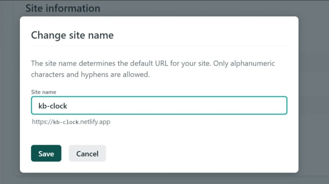Click empty dialog area right of Cancel

click(197, 153)
